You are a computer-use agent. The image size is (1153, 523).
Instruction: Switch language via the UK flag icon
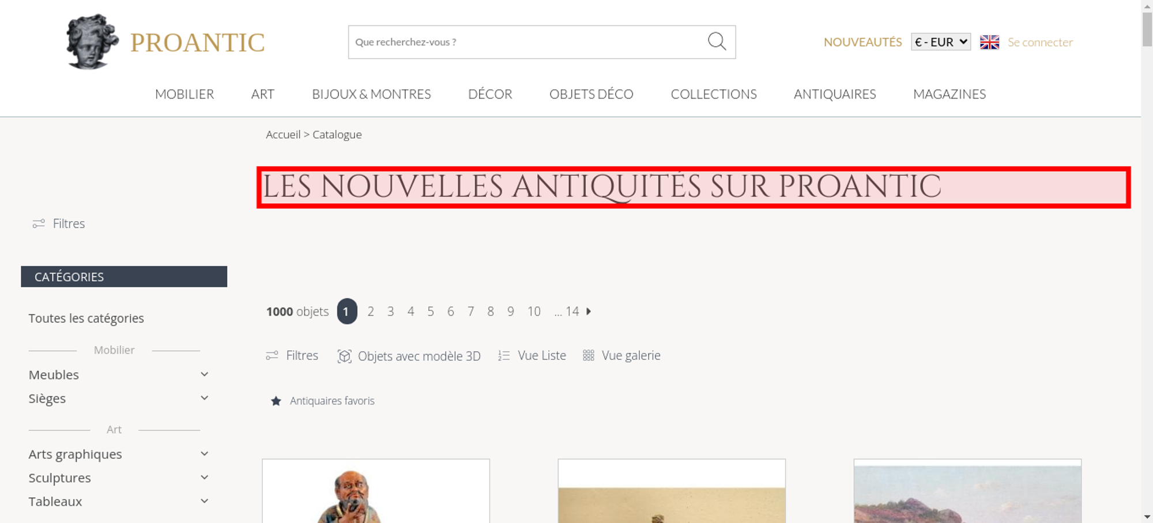(989, 42)
